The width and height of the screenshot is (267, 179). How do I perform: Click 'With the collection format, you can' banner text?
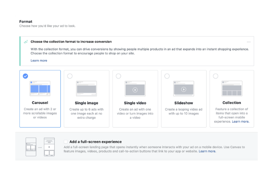point(140,51)
